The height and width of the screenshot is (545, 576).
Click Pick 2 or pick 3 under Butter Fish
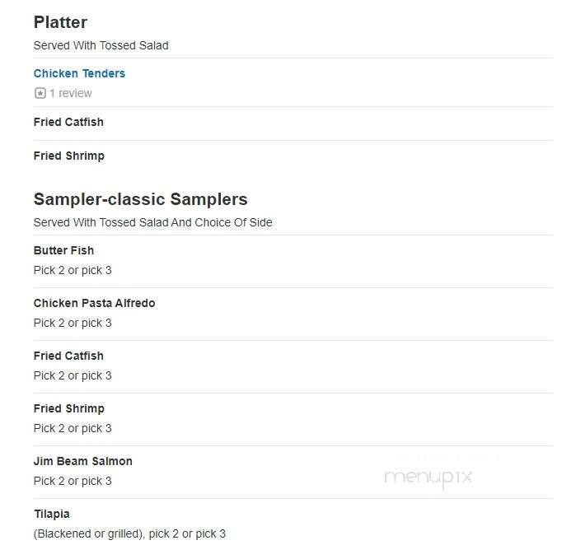pyautogui.click(x=73, y=271)
